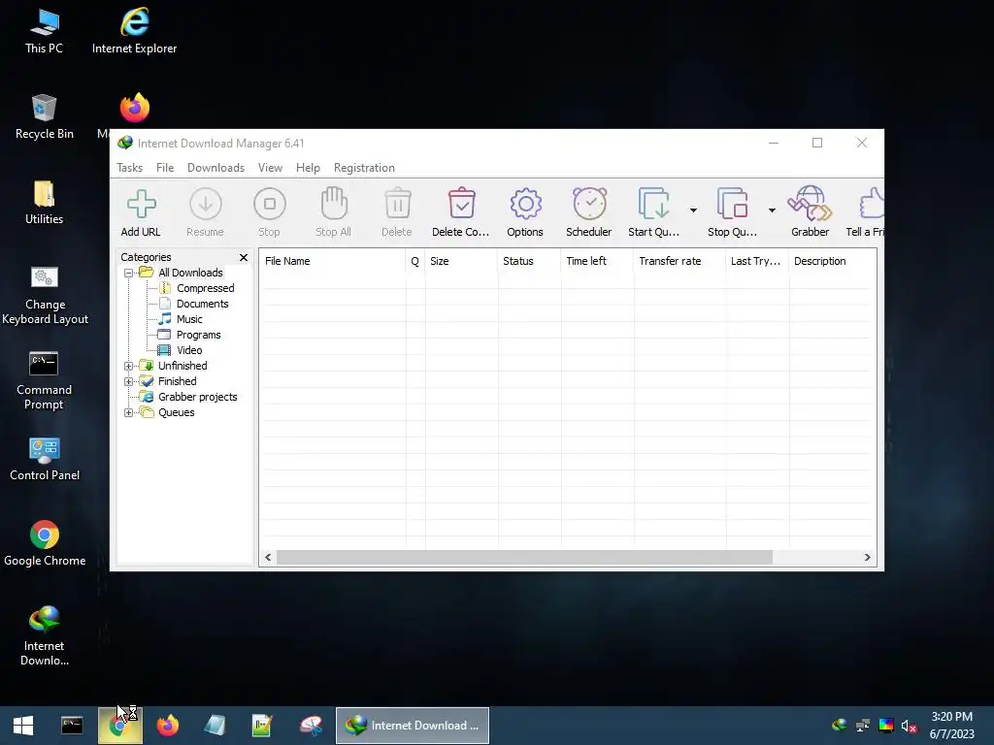994x745 pixels.
Task: Select Command Prompt desktop icon
Action: tap(44, 380)
